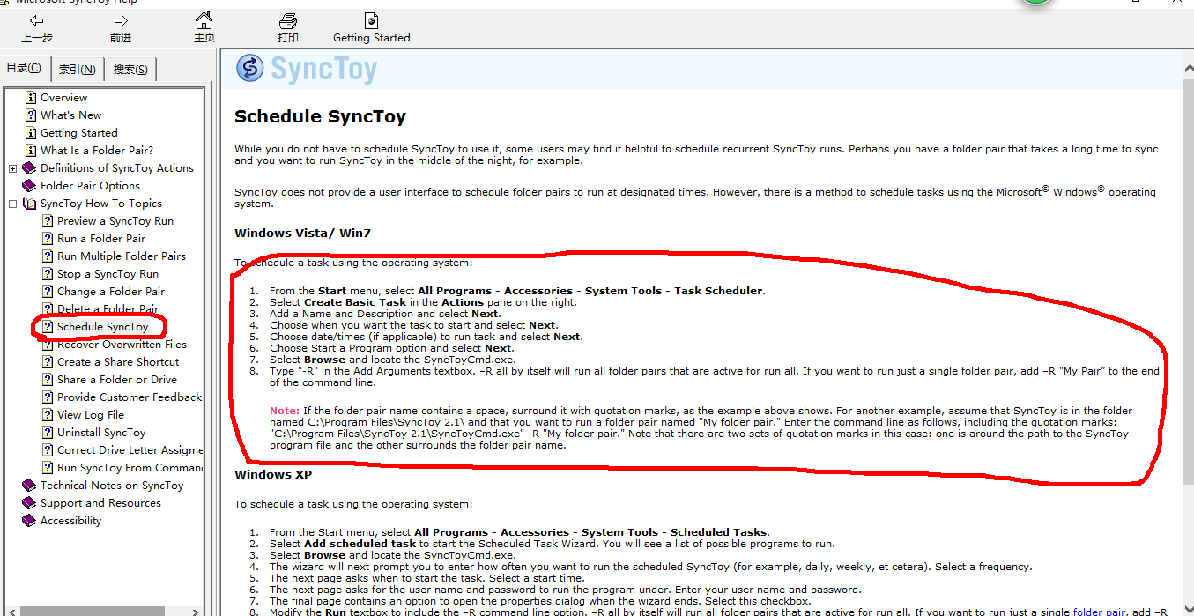The height and width of the screenshot is (616, 1194).
Task: Open Correct Drive Letter Assignment topic
Action: pyautogui.click(x=130, y=450)
